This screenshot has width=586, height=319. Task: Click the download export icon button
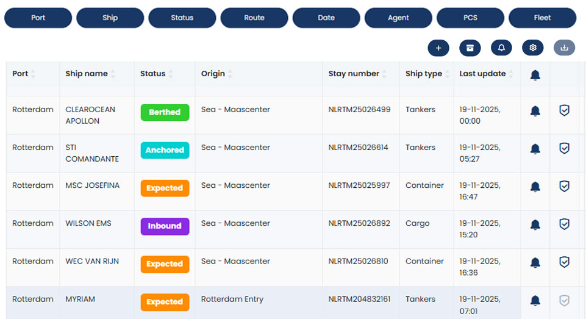click(x=564, y=48)
